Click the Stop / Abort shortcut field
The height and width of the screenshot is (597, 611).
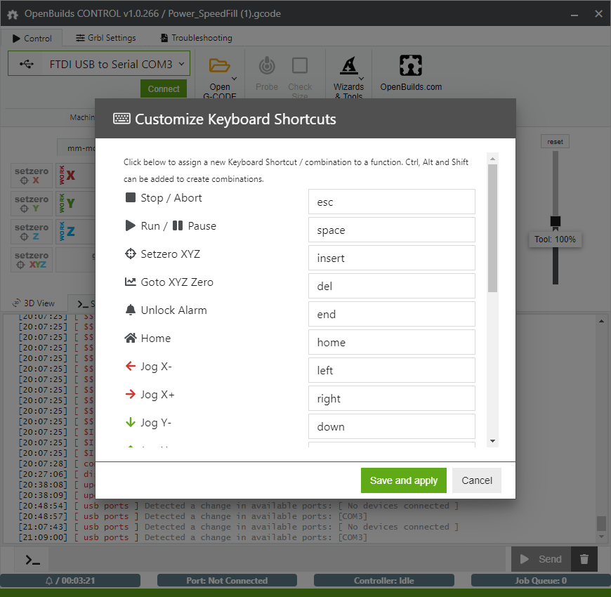391,202
